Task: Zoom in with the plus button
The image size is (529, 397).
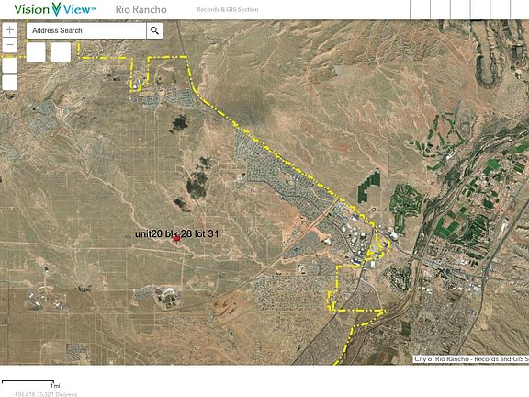Action: pos(10,29)
